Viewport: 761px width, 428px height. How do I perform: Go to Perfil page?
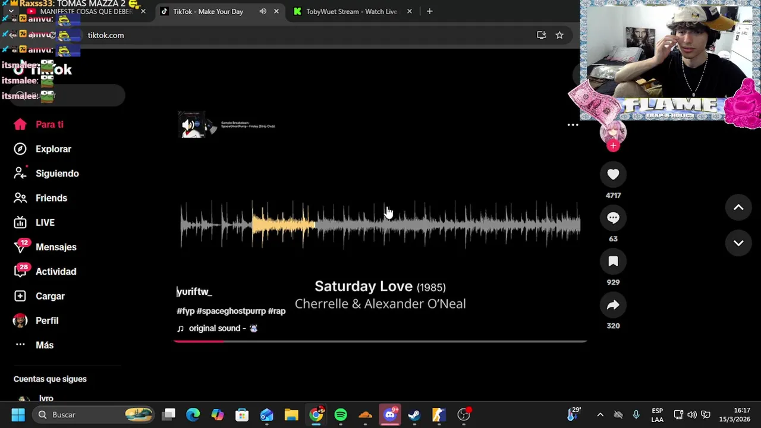pyautogui.click(x=36, y=320)
